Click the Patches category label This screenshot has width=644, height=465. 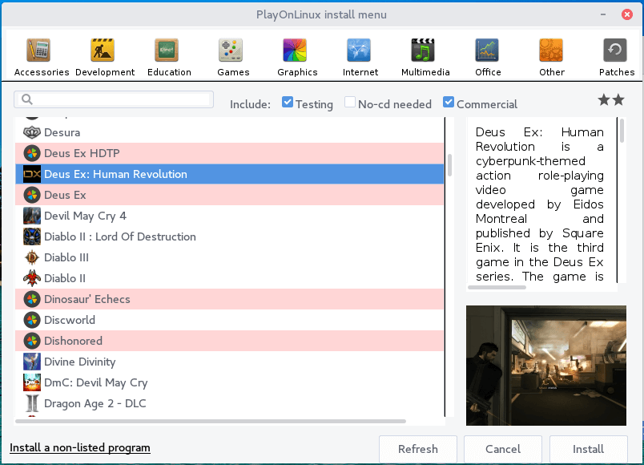(617, 72)
